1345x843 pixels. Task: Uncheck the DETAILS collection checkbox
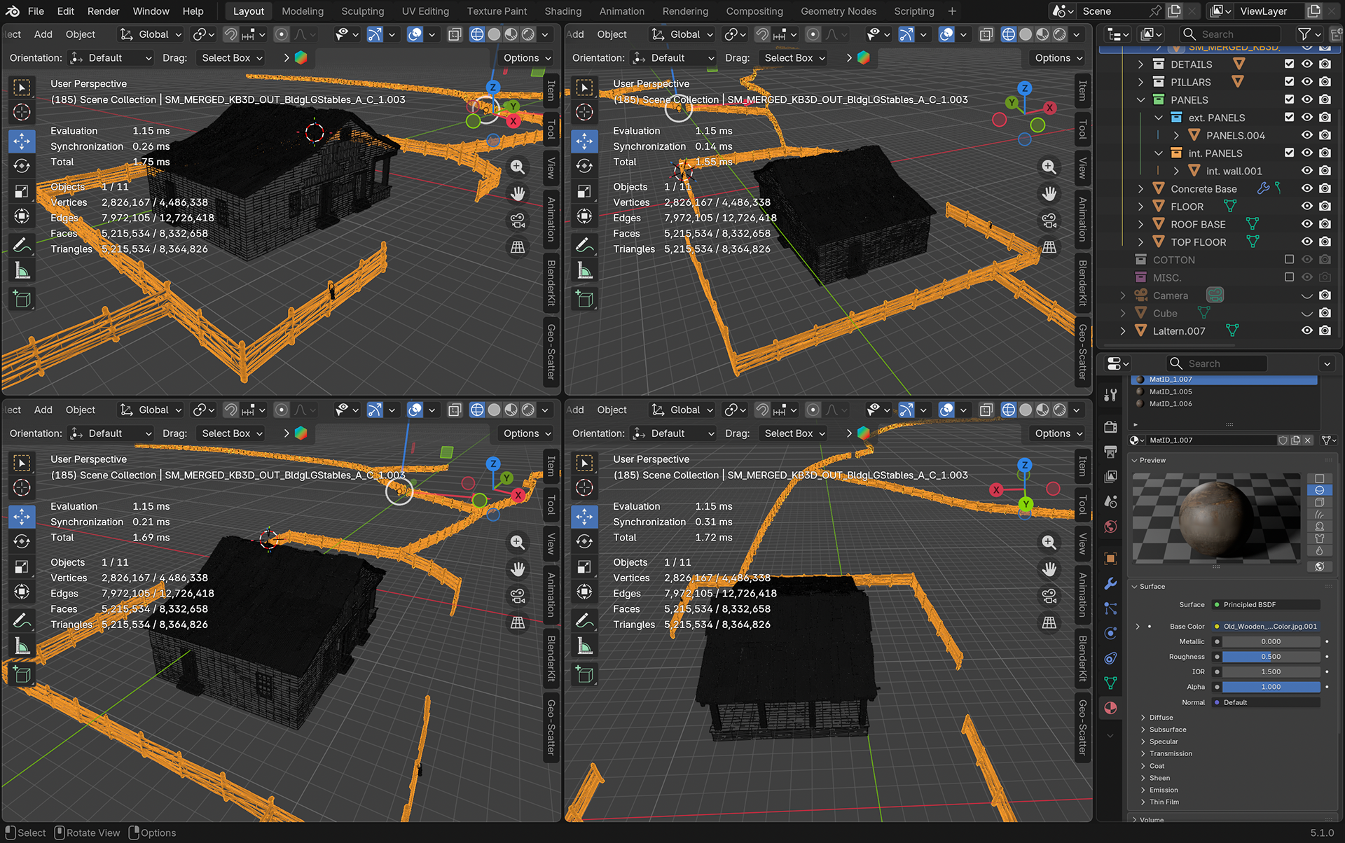tap(1289, 64)
